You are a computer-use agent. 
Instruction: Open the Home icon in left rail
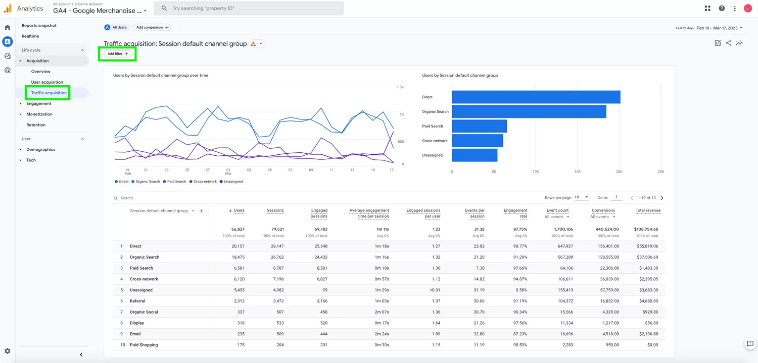(x=8, y=27)
